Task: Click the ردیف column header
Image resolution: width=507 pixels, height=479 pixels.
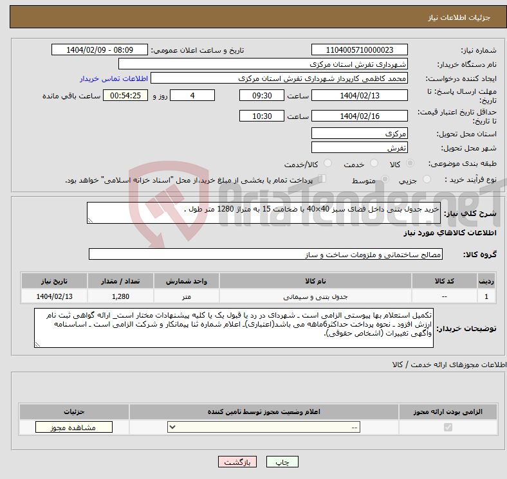Action: [486, 281]
